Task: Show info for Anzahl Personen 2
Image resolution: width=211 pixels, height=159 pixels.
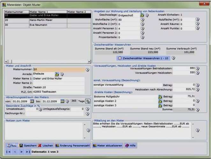Action: pos(142,33)
